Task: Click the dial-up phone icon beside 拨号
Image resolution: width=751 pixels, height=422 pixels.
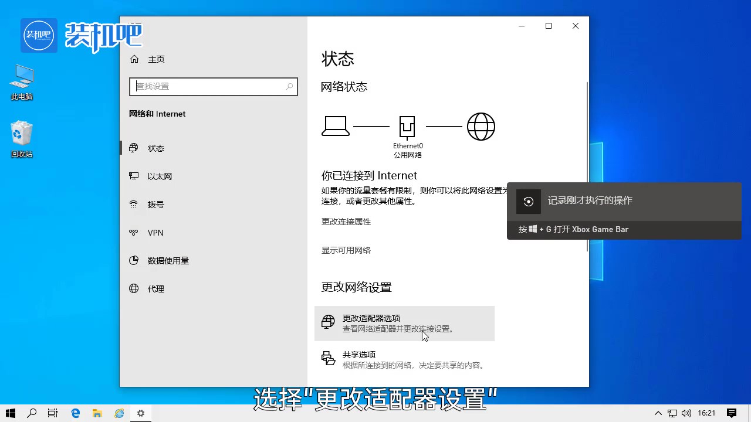Action: pos(134,204)
